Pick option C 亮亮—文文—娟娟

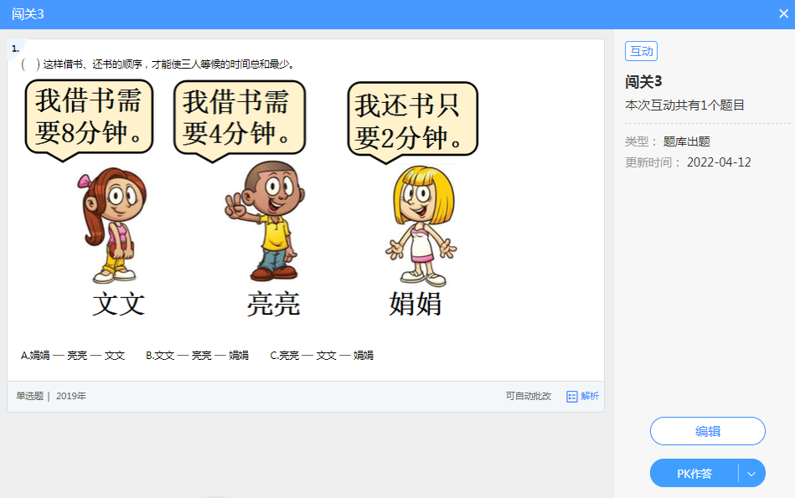(322, 356)
